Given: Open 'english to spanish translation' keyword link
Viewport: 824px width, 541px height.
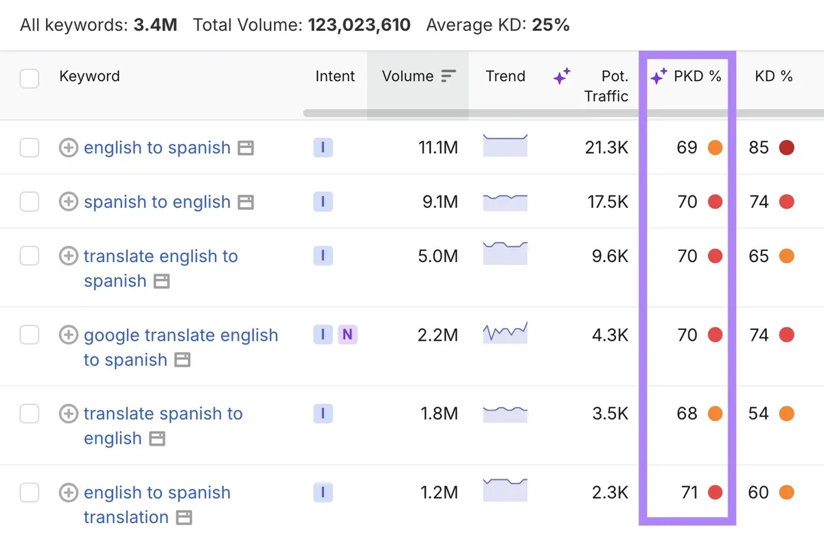Looking at the screenshot, I should pyautogui.click(x=157, y=505).
